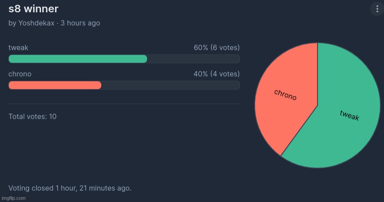The height and width of the screenshot is (202, 384).
Task: Select the tweak option label
Action: tap(18, 48)
